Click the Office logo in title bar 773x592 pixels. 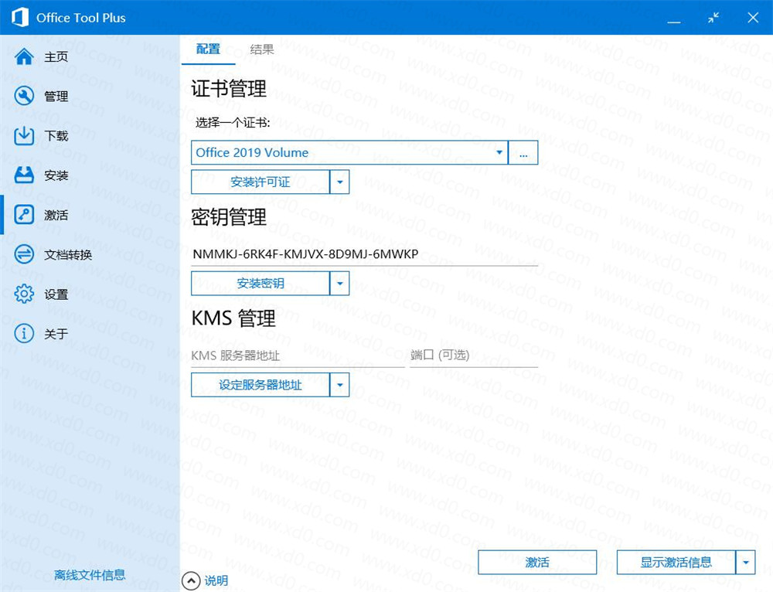coord(20,17)
